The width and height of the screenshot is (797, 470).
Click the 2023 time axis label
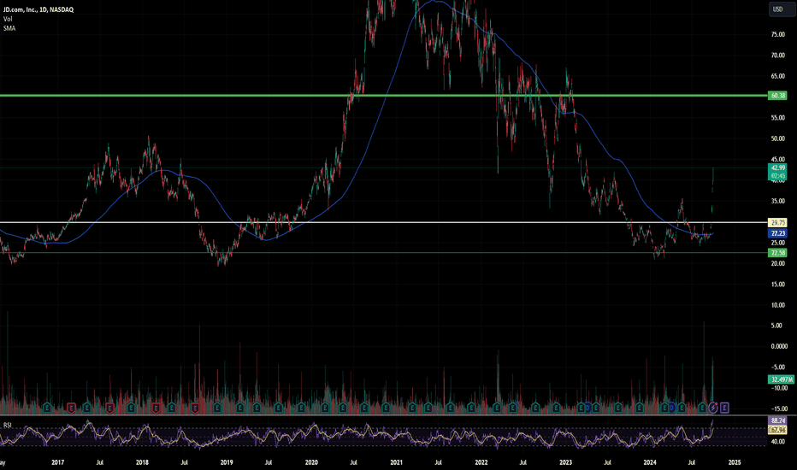[565, 462]
